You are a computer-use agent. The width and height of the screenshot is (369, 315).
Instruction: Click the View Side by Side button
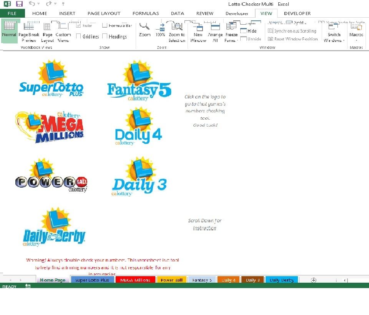click(342, 23)
